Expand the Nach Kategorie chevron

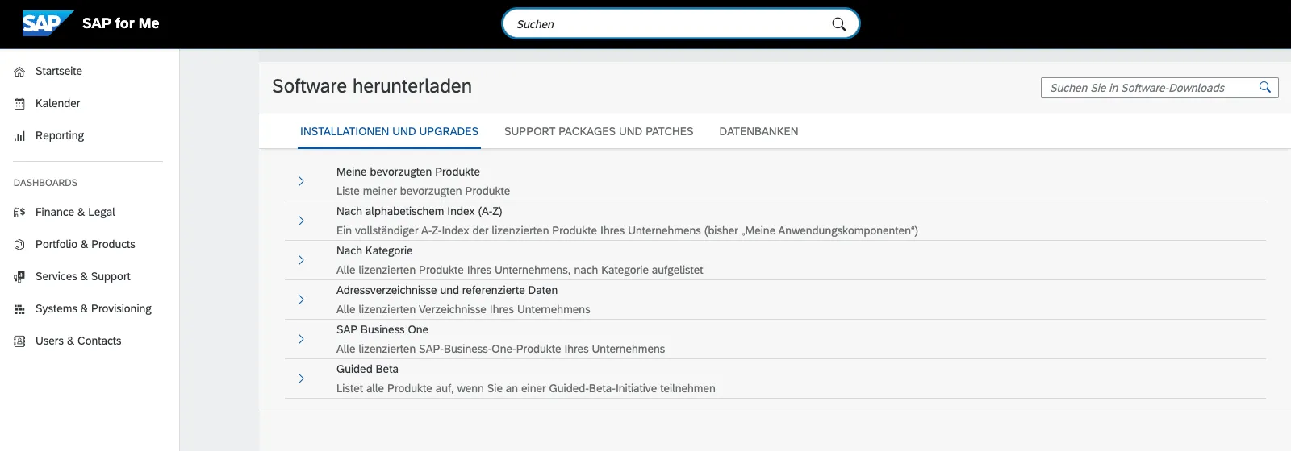(x=301, y=260)
